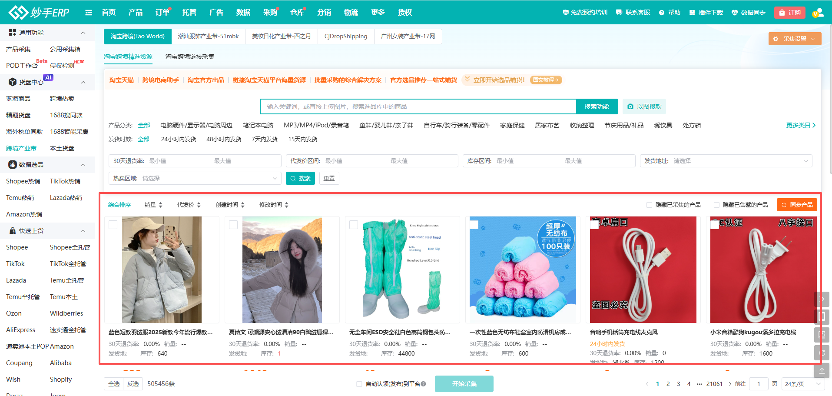Click the 搜索功能 button
The width and height of the screenshot is (832, 396).
coord(597,106)
